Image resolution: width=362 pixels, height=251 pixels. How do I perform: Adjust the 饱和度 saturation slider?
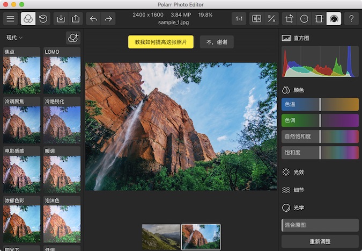click(320, 153)
